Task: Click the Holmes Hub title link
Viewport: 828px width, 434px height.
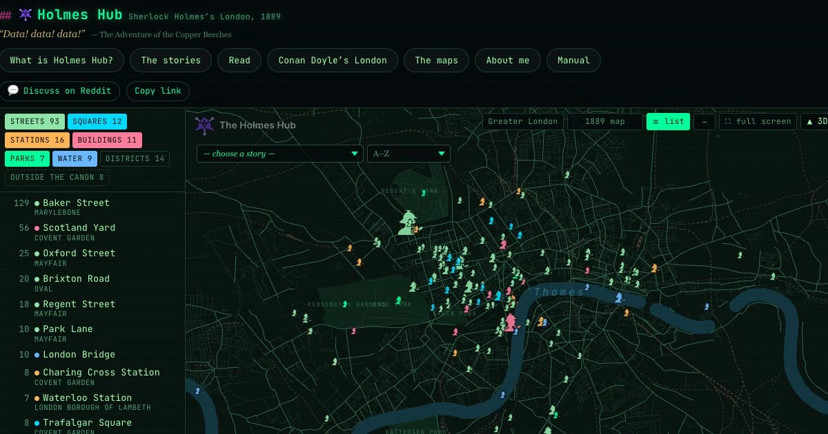Action: [x=80, y=14]
